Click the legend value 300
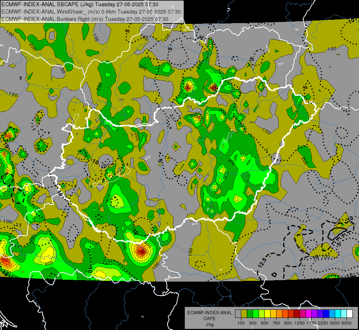The image size is (359, 330). [253, 323]
